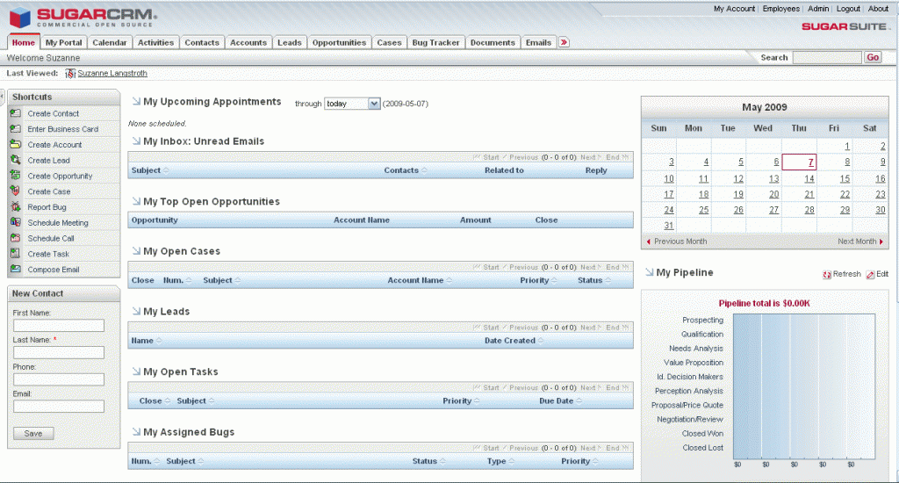Select May 31 on the calendar
Viewport: 899px width, 483px height.
tap(668, 226)
